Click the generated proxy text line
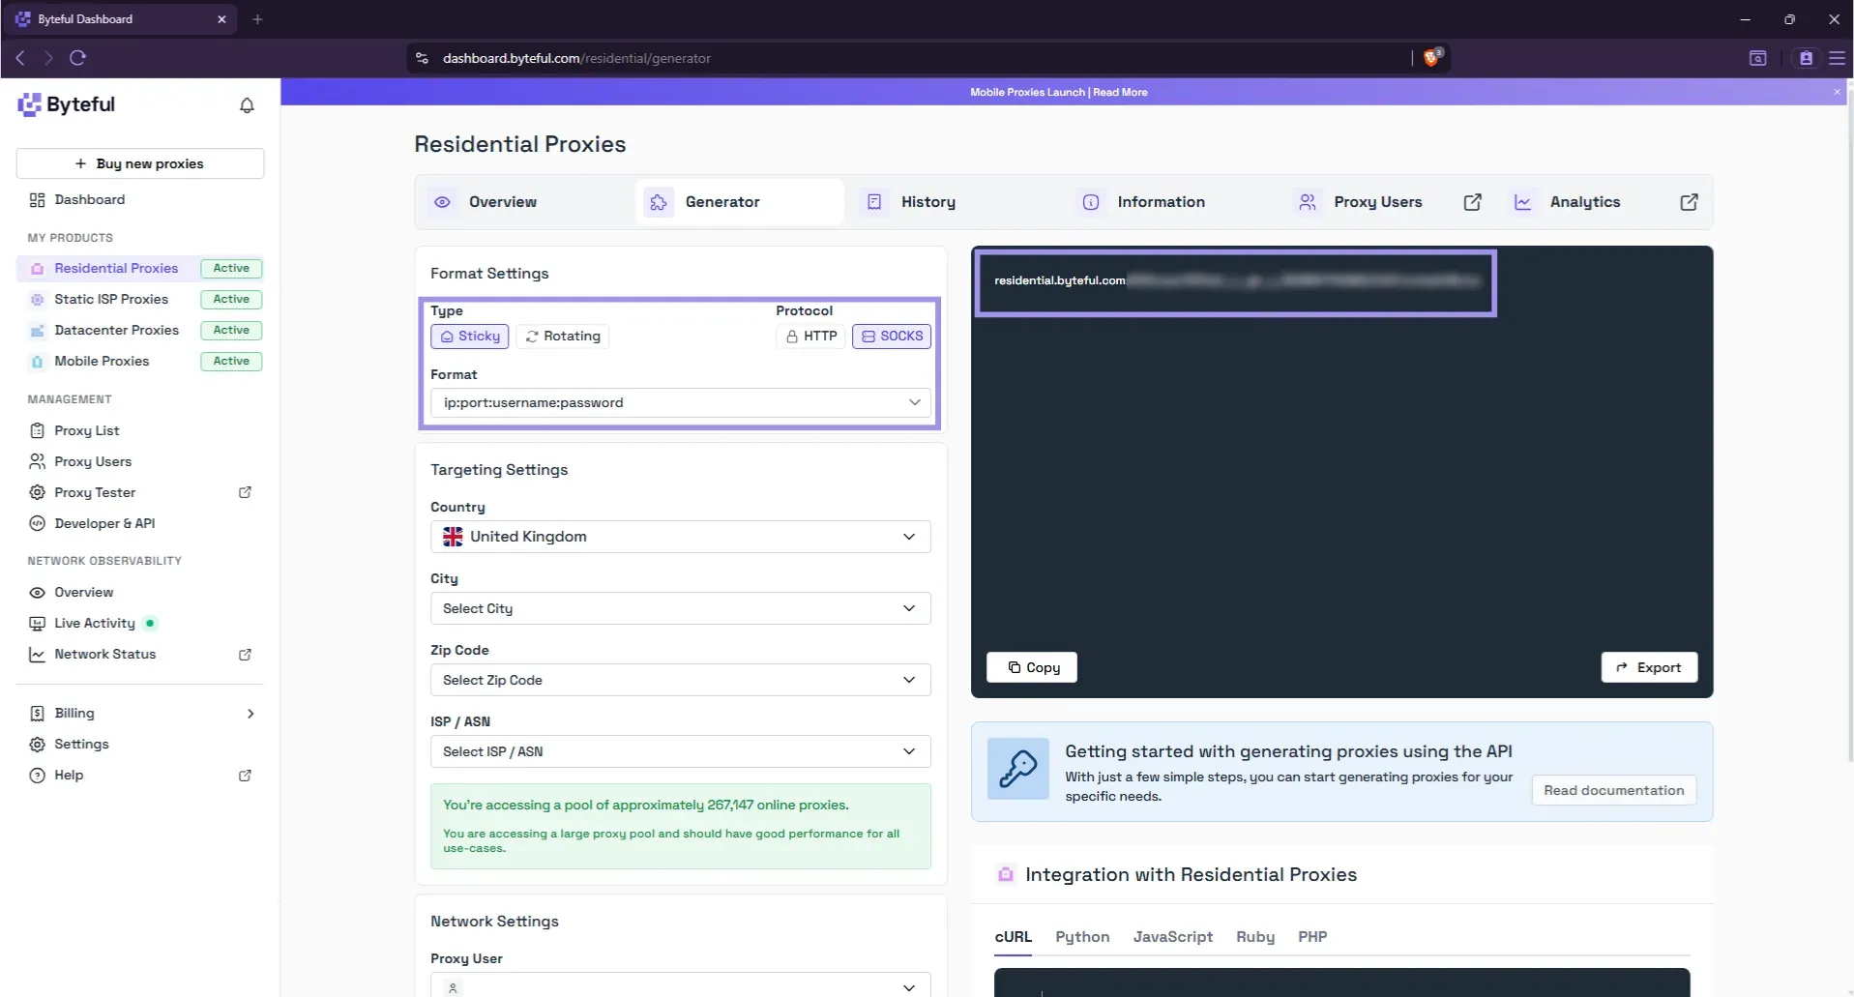Image resolution: width=1854 pixels, height=997 pixels. (x=1236, y=280)
